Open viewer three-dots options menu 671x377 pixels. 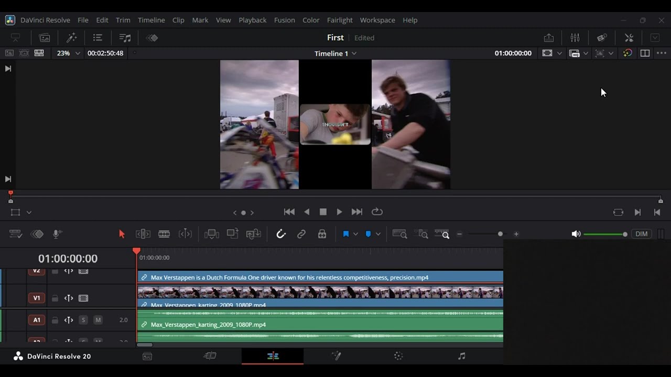(x=662, y=53)
